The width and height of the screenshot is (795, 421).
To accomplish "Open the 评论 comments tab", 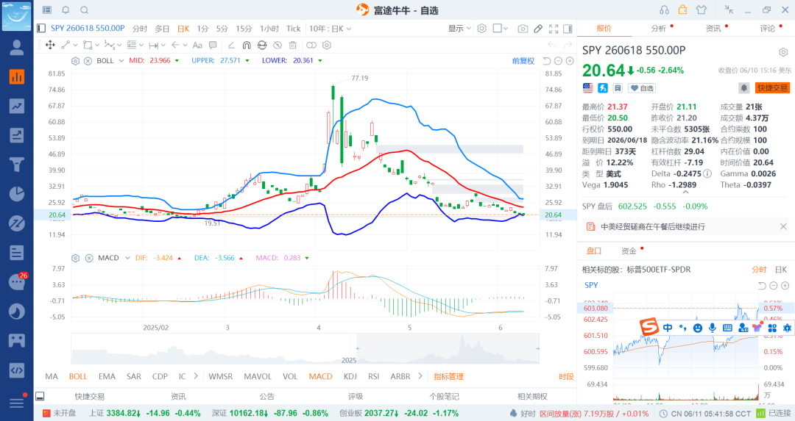I will (768, 29).
